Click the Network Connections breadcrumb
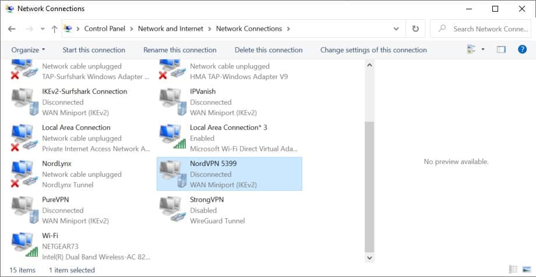 (x=249, y=29)
